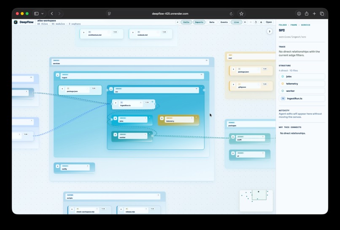The width and height of the screenshot is (340, 230).
Task: Select worker in the Structure list
Action: click(302, 91)
